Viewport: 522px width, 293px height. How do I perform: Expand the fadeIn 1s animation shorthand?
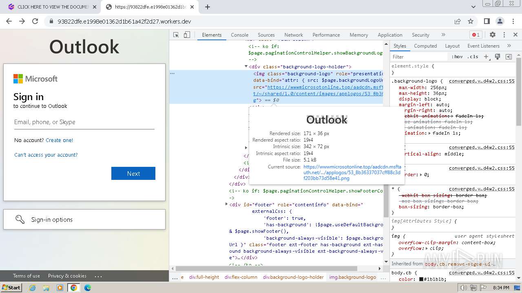430,133
